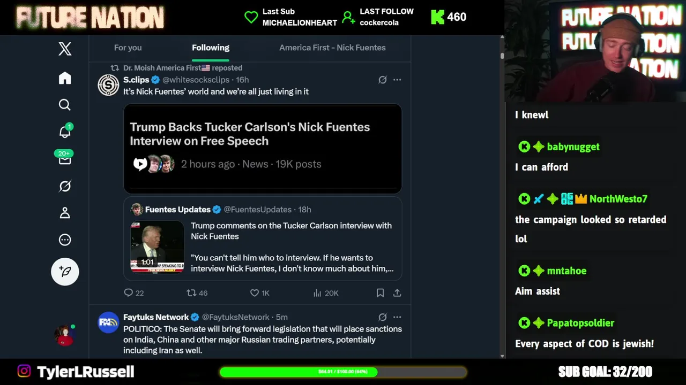Image resolution: width=686 pixels, height=385 pixels.
Task: Click the Faytuks post timestamp 5m
Action: [x=282, y=317]
